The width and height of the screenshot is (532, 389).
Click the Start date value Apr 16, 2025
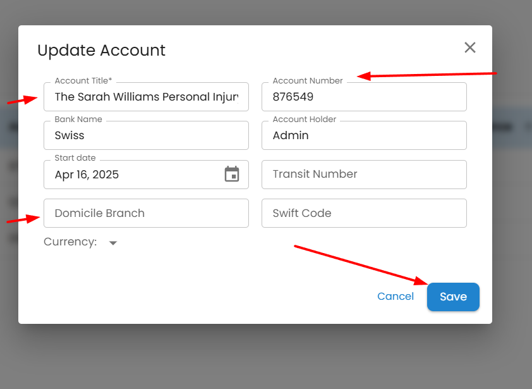87,175
